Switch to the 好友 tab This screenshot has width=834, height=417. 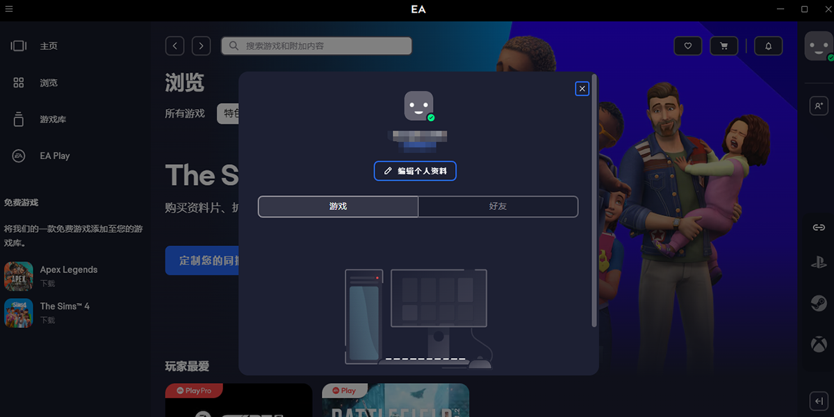coord(498,206)
